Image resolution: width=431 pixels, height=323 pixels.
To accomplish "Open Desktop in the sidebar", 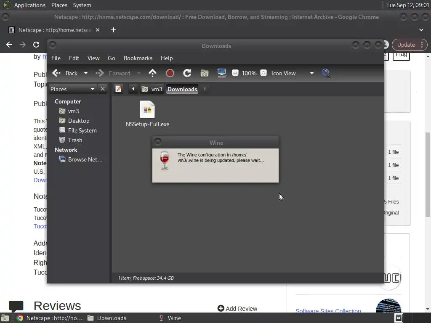I will [79, 121].
